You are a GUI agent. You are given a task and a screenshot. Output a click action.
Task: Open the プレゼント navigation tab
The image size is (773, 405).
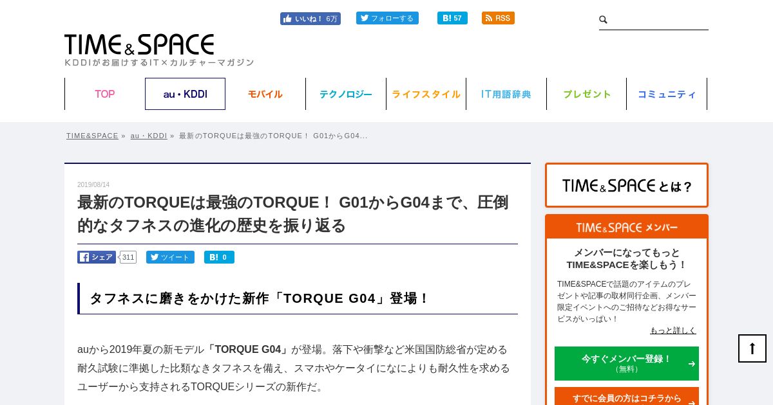click(587, 94)
